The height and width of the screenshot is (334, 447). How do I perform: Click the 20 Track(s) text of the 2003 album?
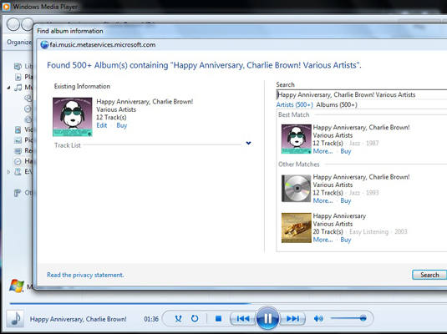click(328, 231)
